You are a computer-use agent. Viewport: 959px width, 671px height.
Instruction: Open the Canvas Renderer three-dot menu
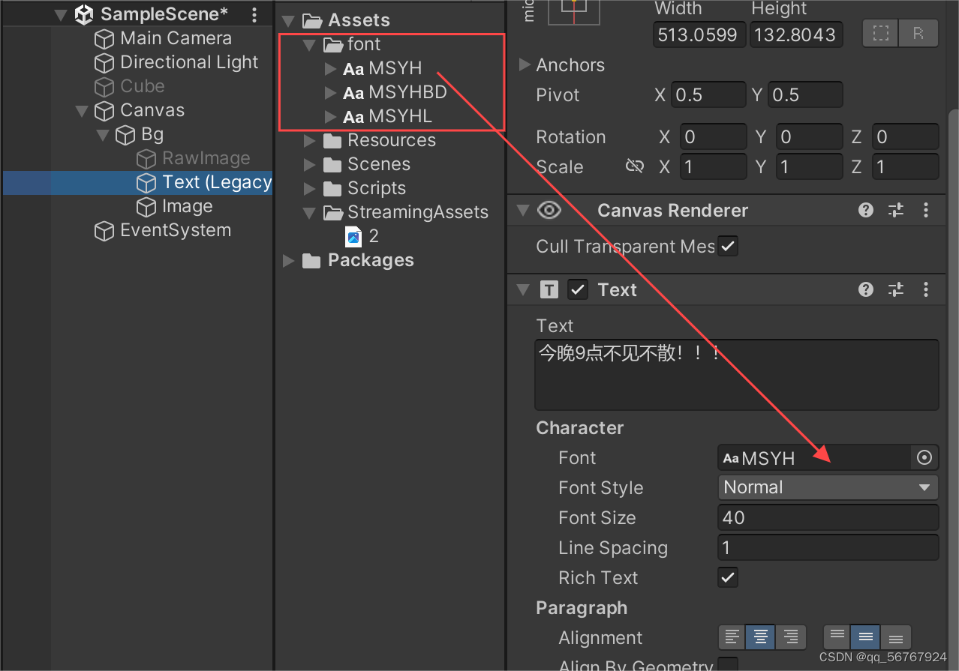(x=926, y=210)
